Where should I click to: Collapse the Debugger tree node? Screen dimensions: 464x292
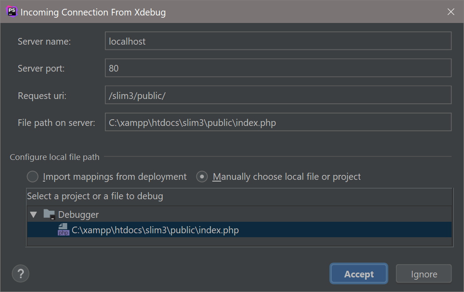[34, 215]
